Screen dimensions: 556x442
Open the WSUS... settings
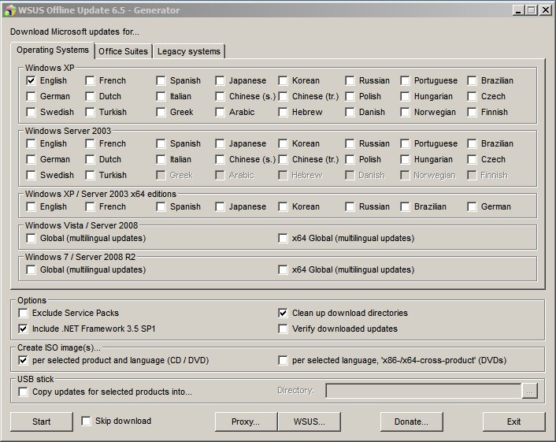(310, 422)
